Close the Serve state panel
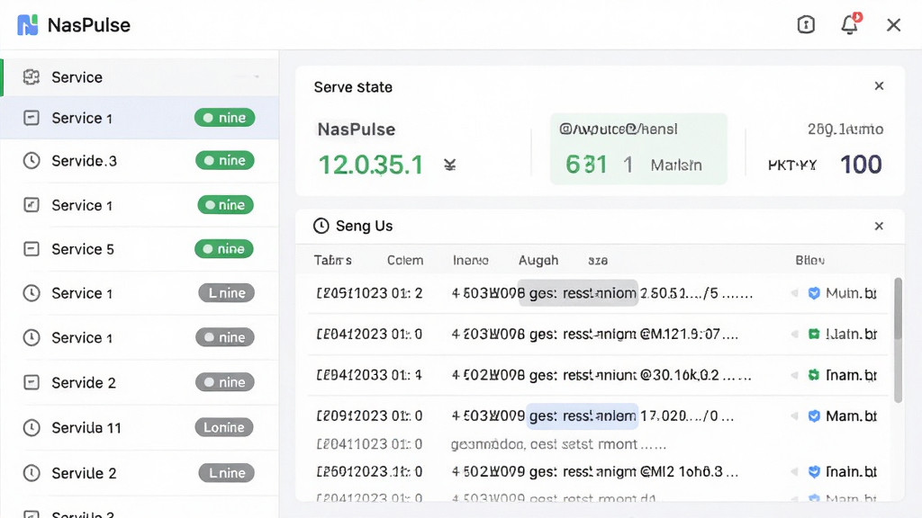The height and width of the screenshot is (518, 922). tap(879, 86)
